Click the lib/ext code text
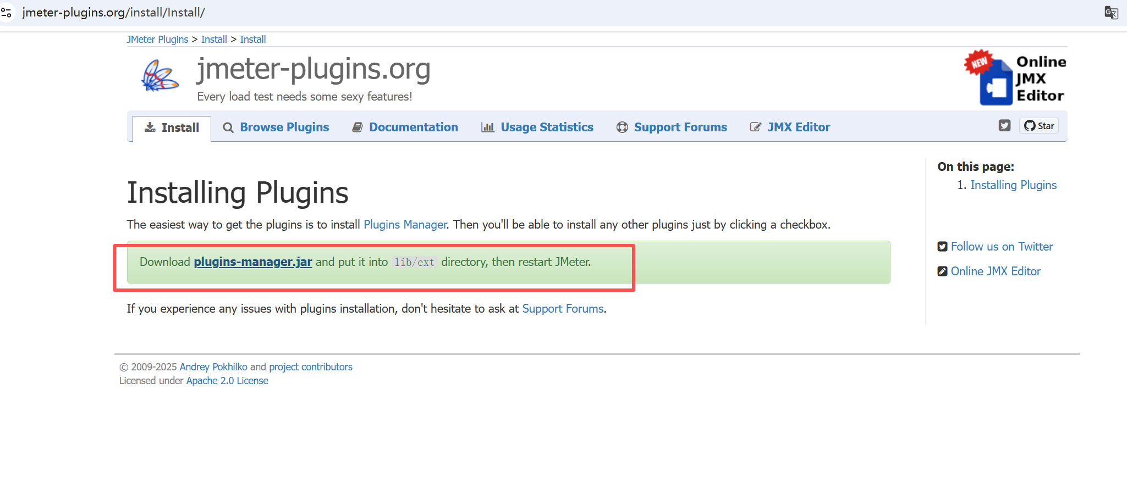Image resolution: width=1127 pixels, height=483 pixels. coord(414,262)
